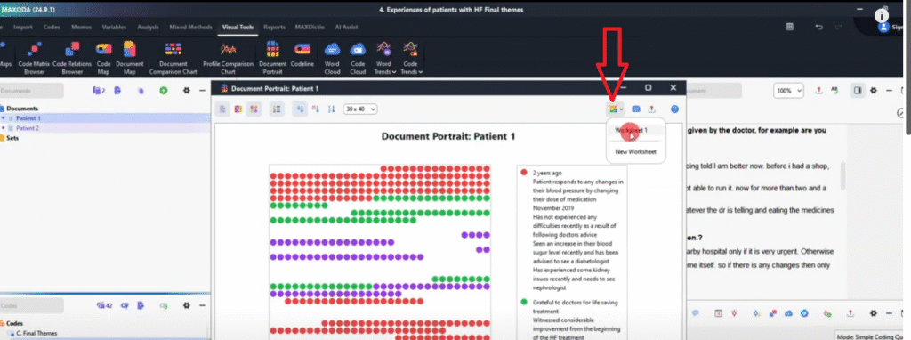The height and width of the screenshot is (340, 911).
Task: Toggle sort by color order button
Action: click(316, 109)
